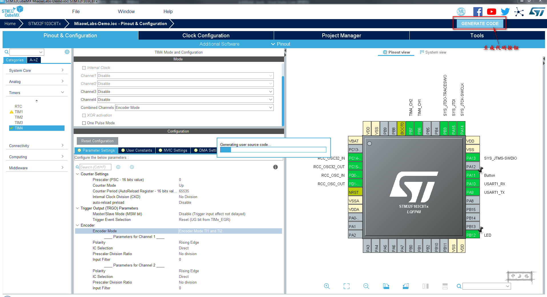
Task: Click the STM32CubeMX logo
Action: tap(12, 12)
